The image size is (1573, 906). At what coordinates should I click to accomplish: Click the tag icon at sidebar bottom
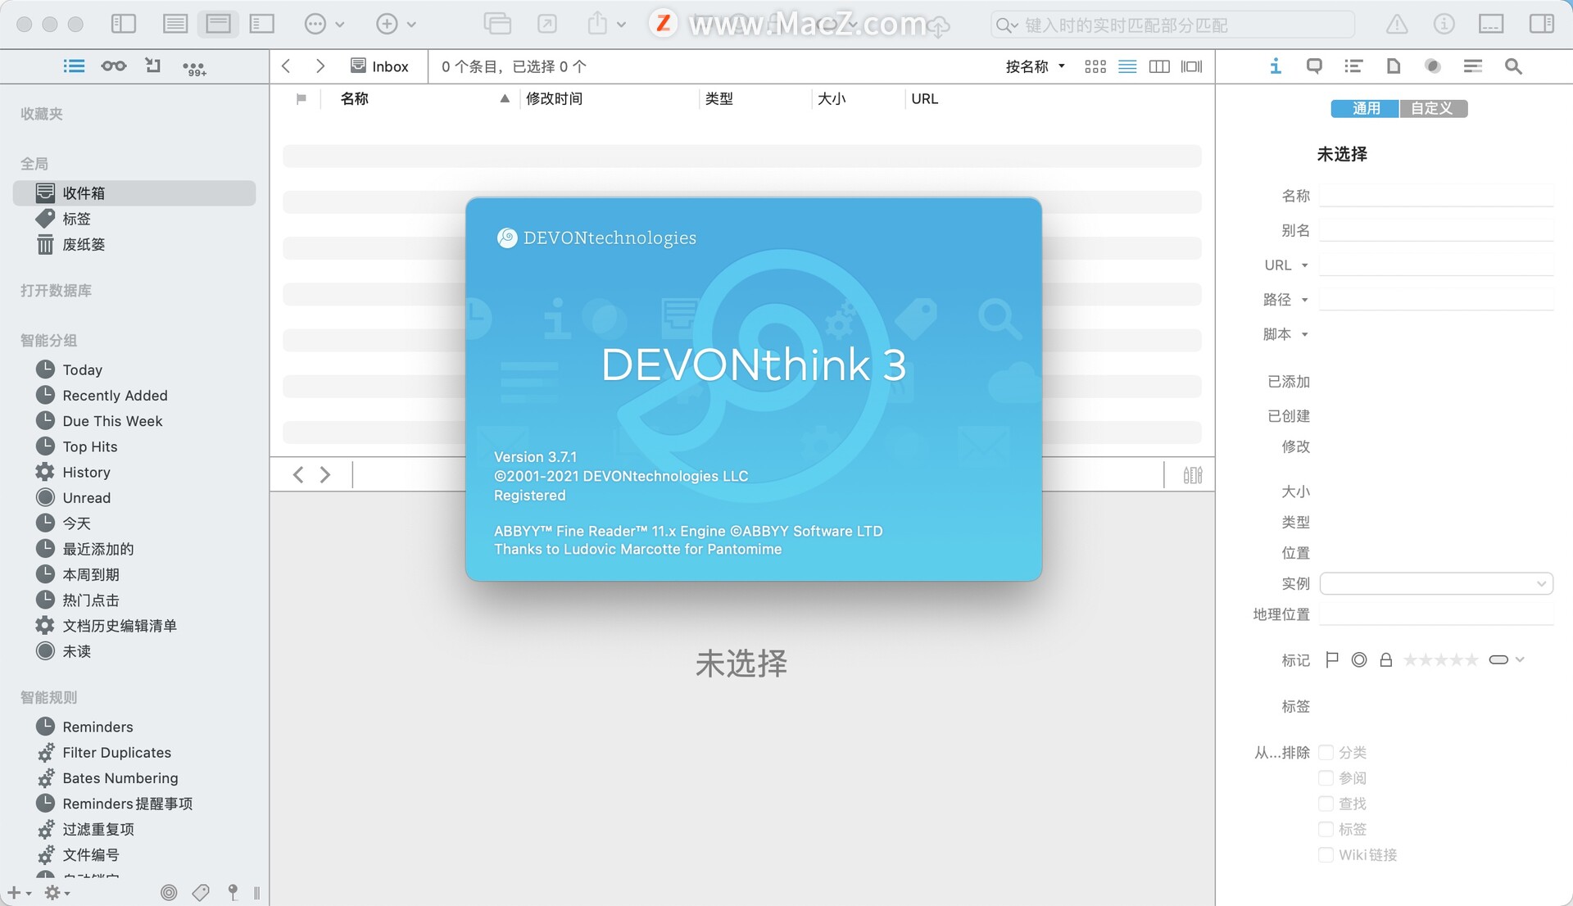201,892
